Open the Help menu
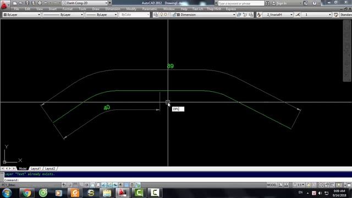 [x=184, y=9]
